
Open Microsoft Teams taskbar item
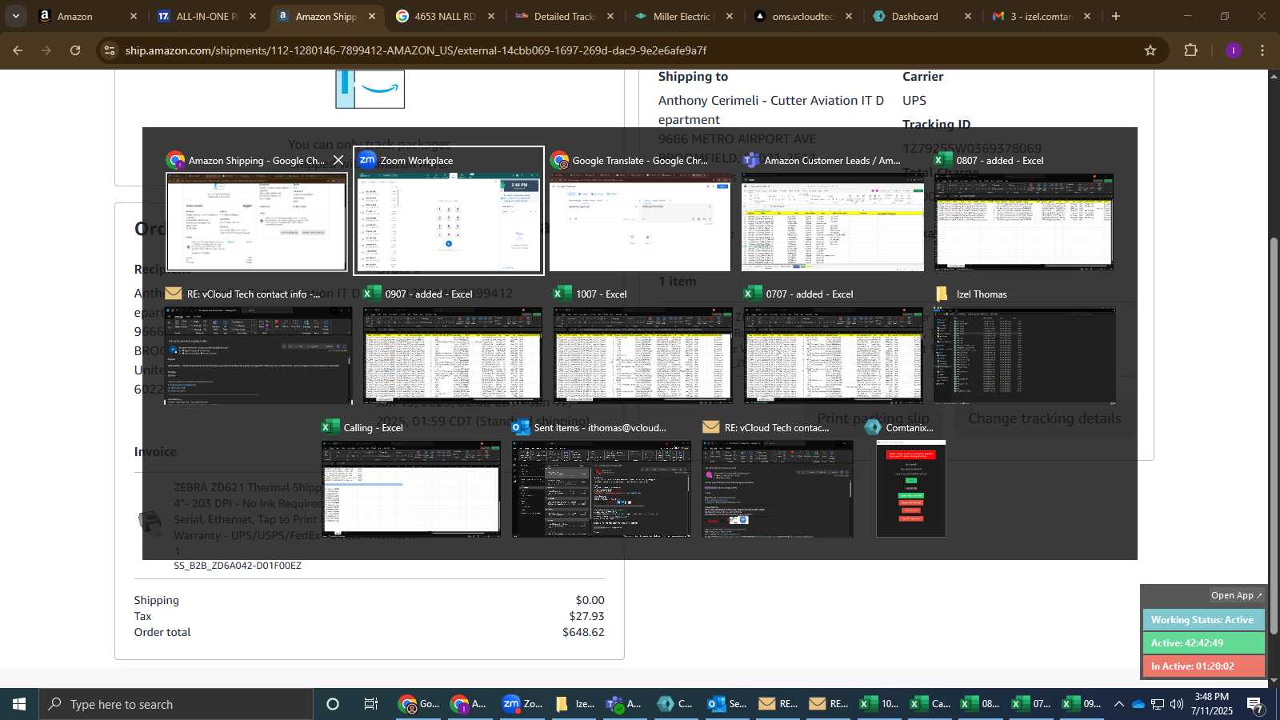(626, 704)
